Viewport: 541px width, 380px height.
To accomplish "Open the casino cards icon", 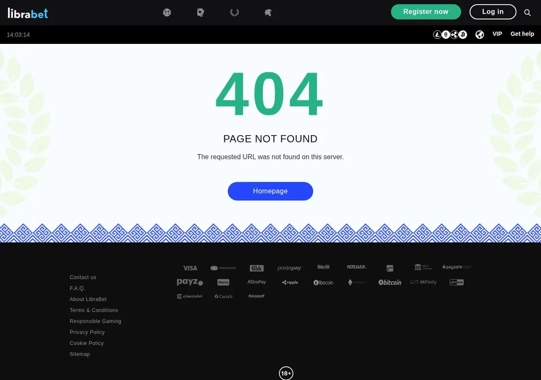I will click(201, 13).
